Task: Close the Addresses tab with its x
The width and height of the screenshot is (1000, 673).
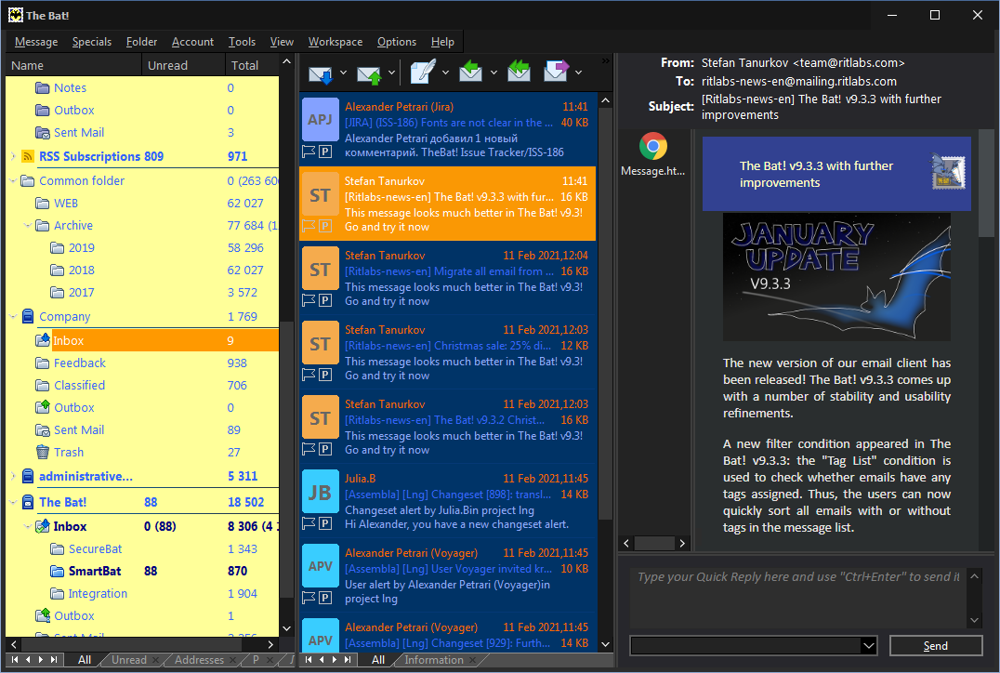Action: pos(232,660)
